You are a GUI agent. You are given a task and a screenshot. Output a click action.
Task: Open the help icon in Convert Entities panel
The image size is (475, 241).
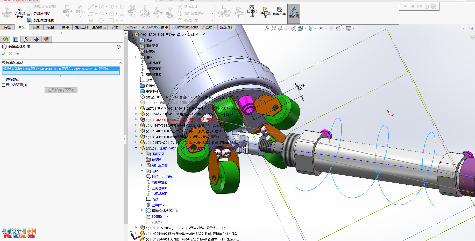click(x=119, y=47)
